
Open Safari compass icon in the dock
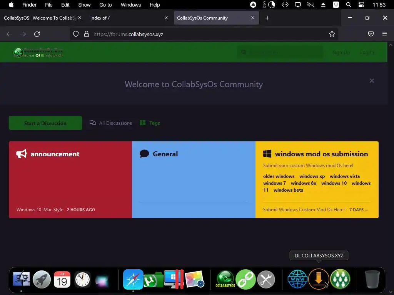133,279
